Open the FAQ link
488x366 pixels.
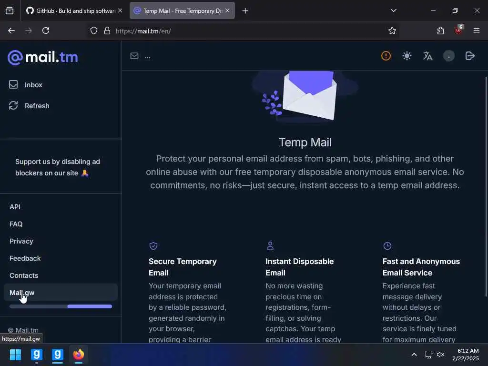point(16,224)
